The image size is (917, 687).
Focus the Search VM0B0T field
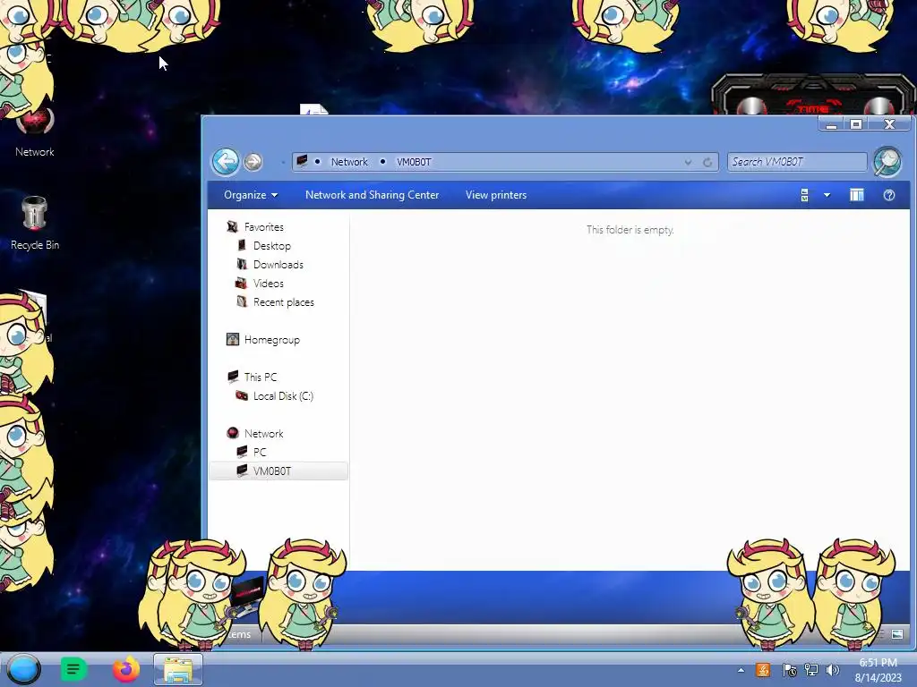(797, 162)
